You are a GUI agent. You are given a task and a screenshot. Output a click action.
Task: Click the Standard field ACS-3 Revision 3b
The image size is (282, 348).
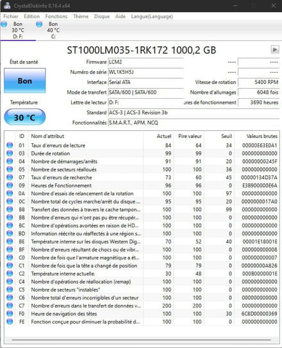coord(194,113)
